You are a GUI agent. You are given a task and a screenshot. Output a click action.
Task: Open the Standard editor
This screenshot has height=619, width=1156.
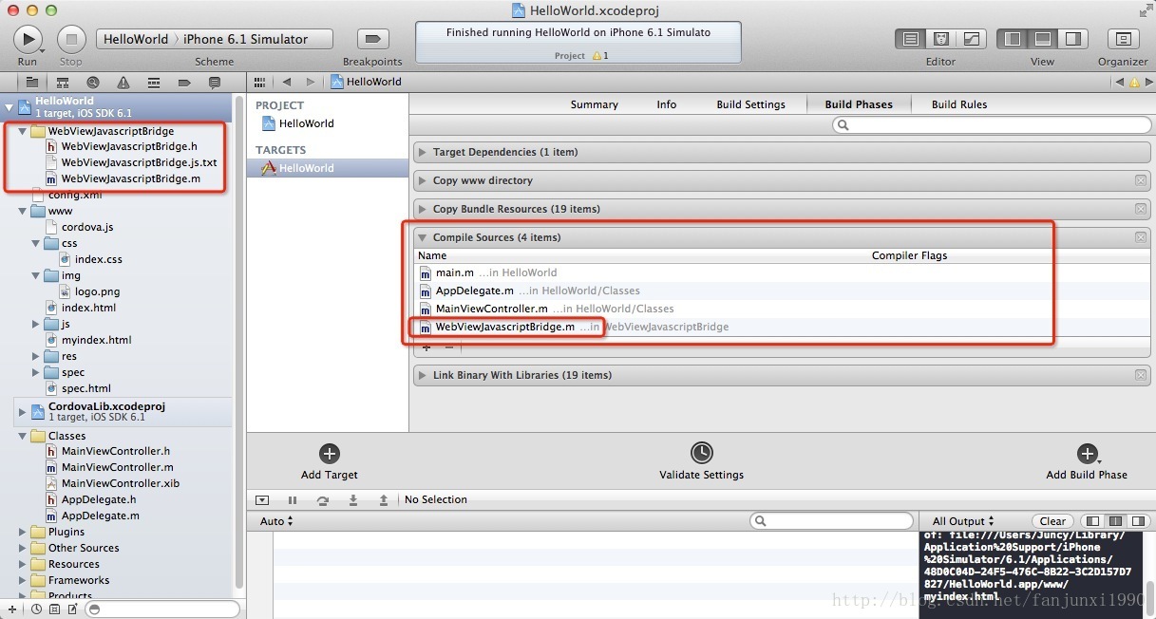910,39
